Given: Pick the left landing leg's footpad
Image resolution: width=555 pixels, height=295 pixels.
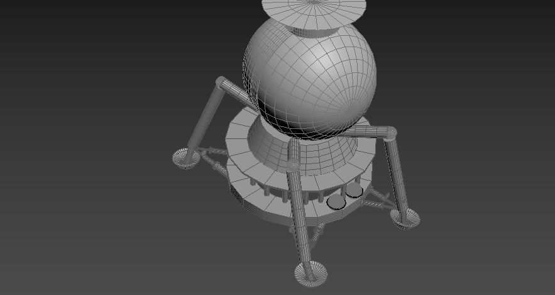Looking at the screenshot, I should (186, 159).
